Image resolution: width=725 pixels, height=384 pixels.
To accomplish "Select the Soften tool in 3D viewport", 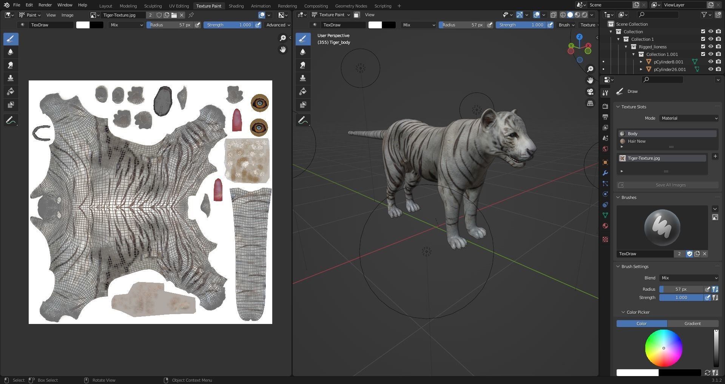I will 303,52.
